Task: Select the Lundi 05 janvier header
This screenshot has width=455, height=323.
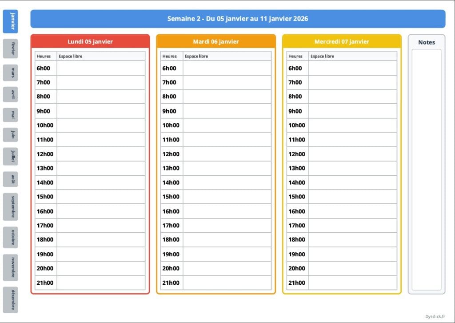Action: click(x=90, y=41)
